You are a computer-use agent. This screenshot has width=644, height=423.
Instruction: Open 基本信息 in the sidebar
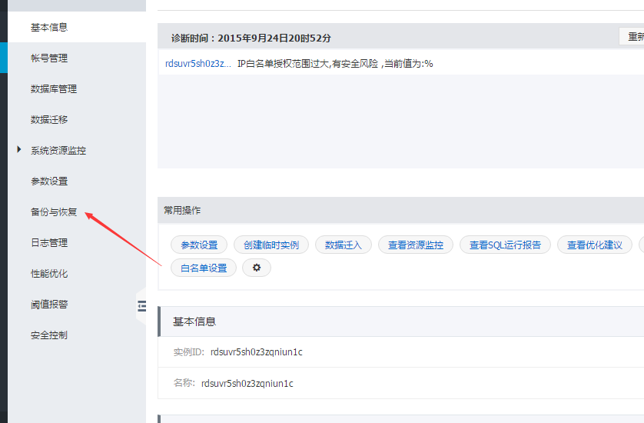(49, 28)
